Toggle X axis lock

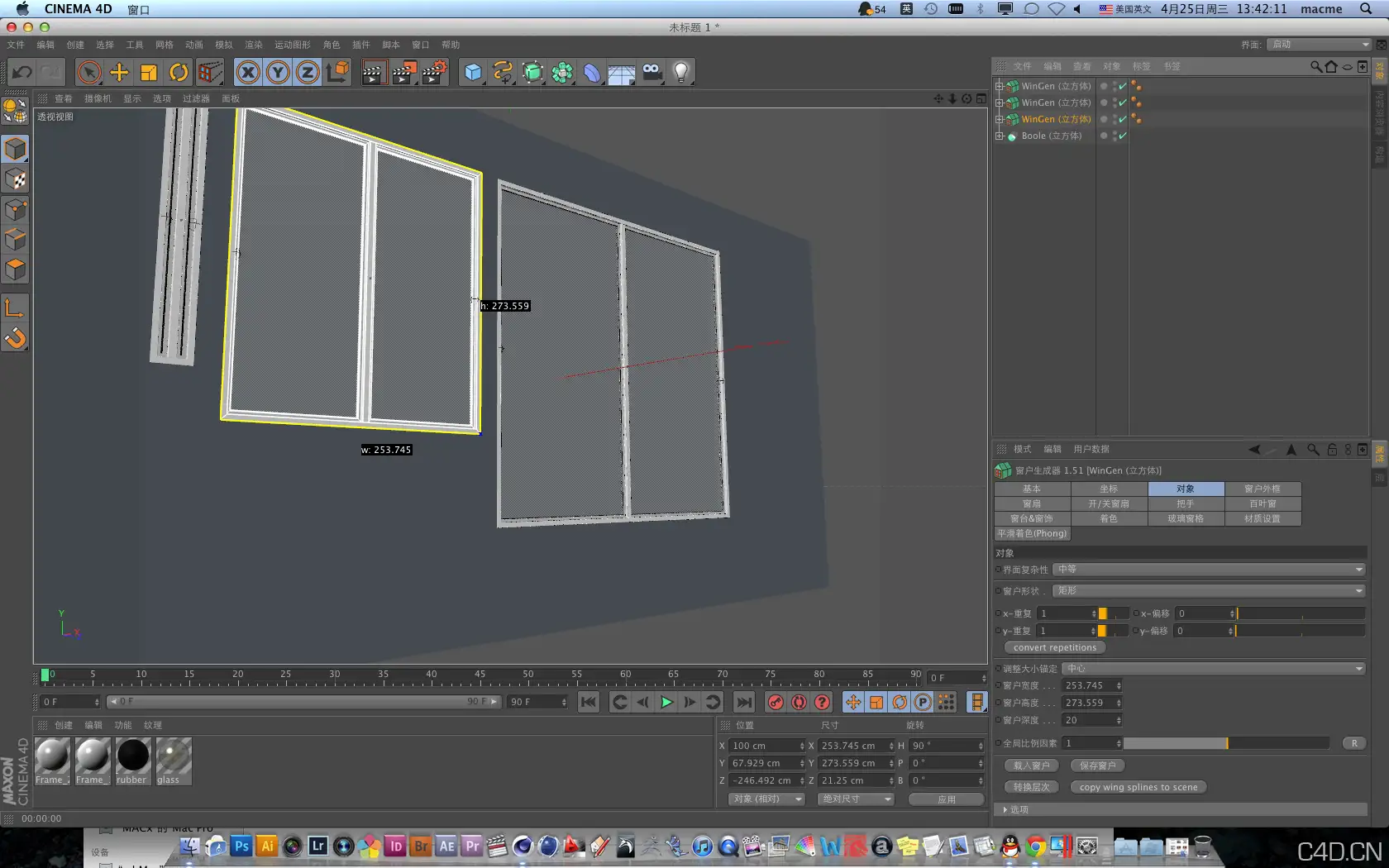(248, 73)
